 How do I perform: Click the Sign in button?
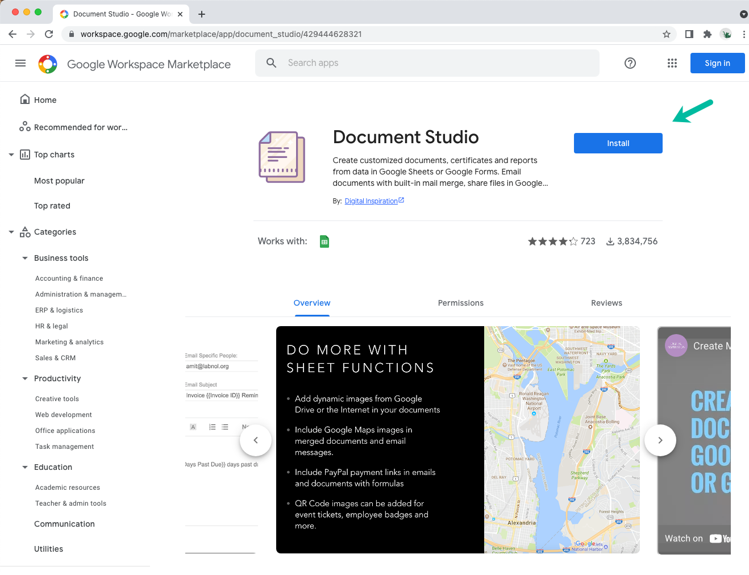tap(718, 63)
